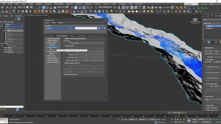
Task: Collapse the Emitter Objects tree node
Action: pyautogui.click(x=46, y=43)
